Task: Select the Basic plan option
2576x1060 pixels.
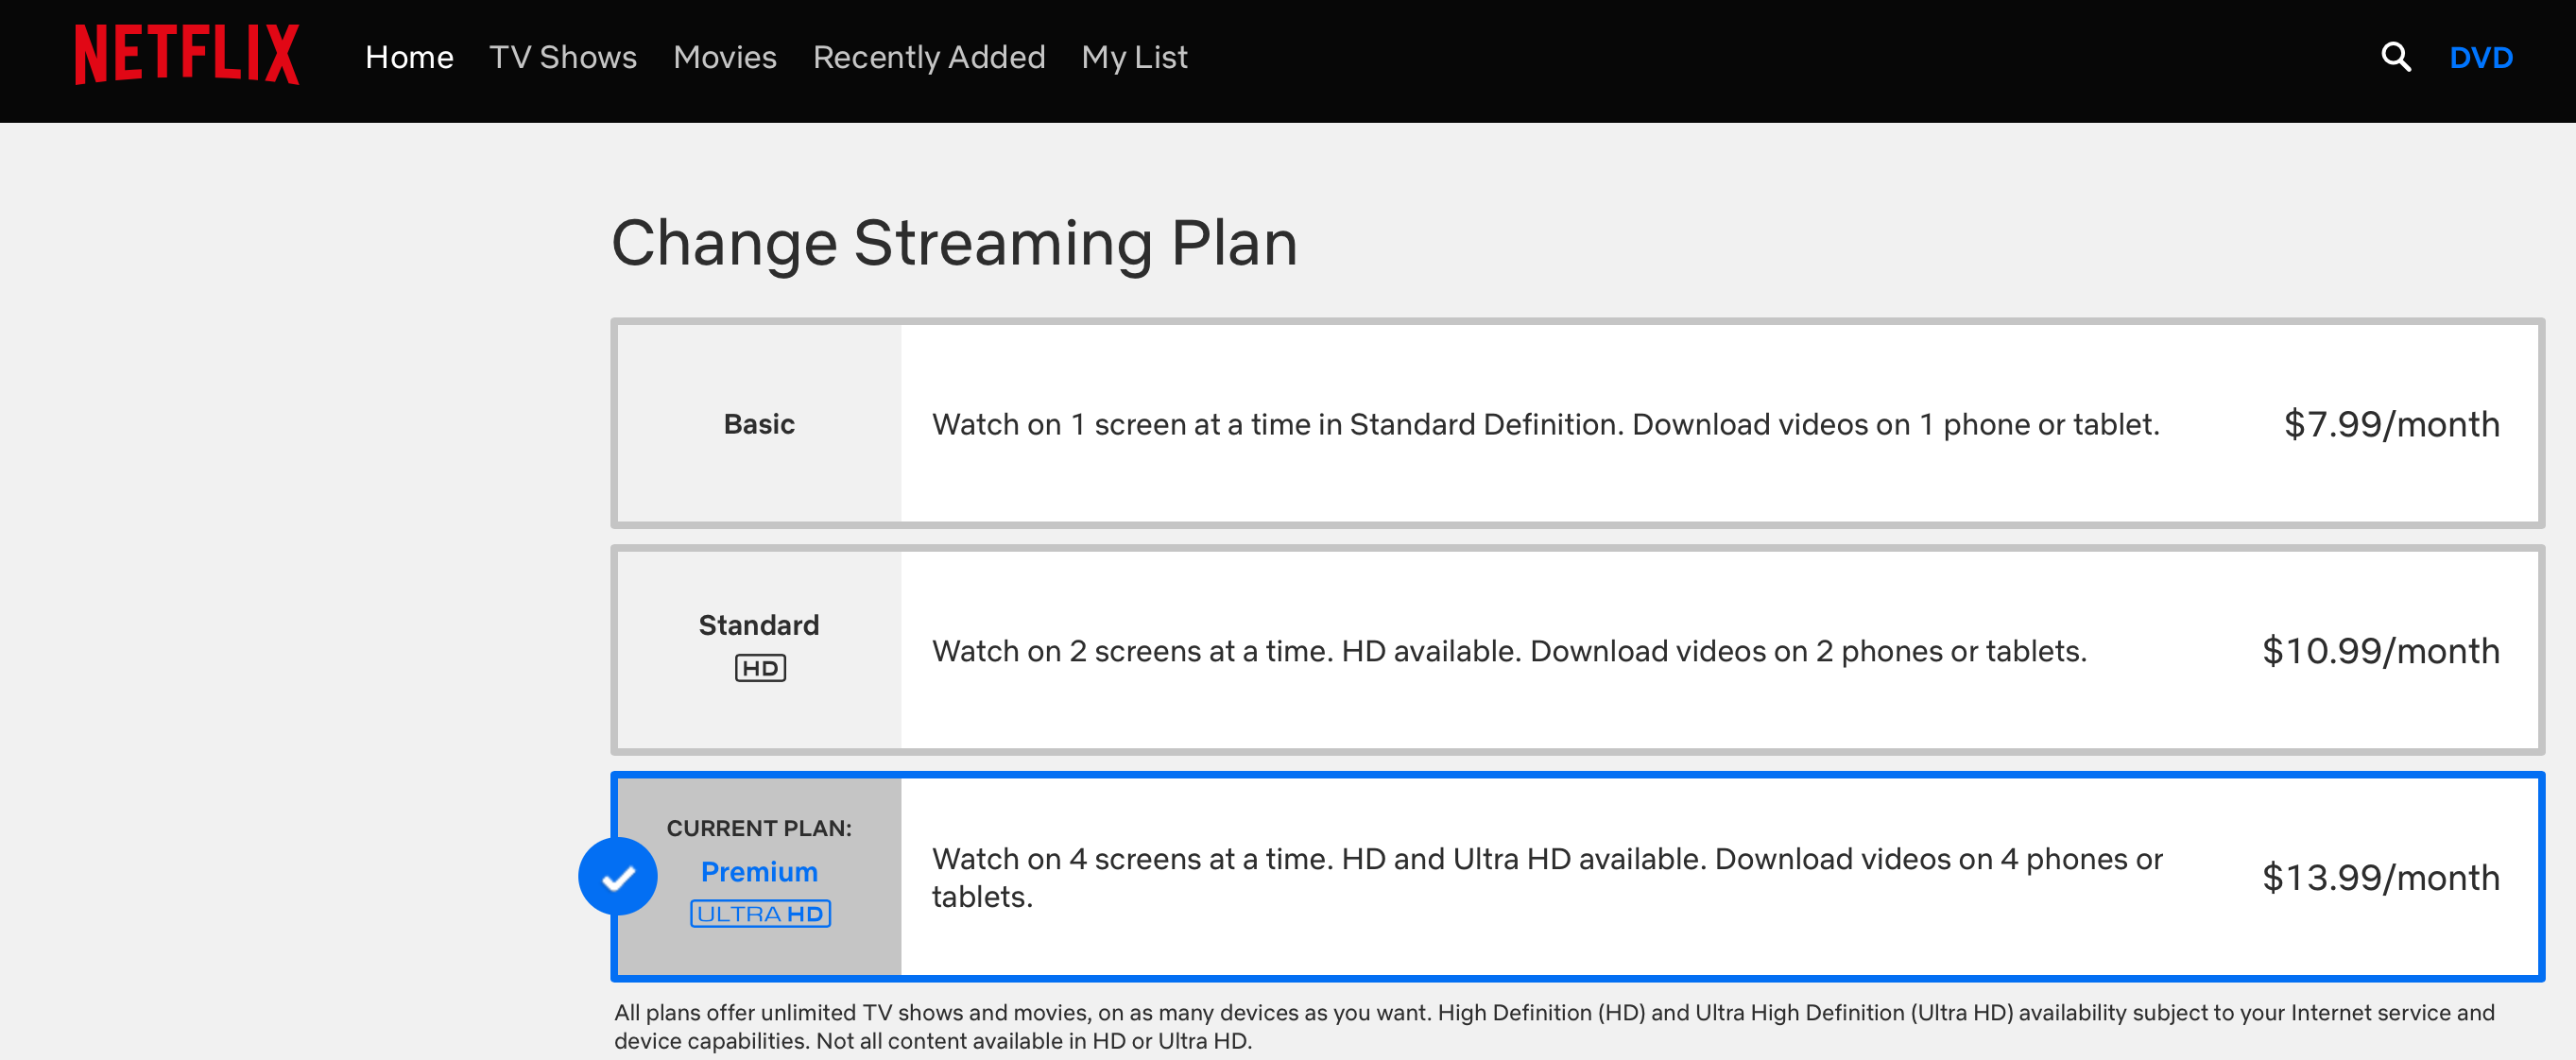Action: click(x=759, y=424)
